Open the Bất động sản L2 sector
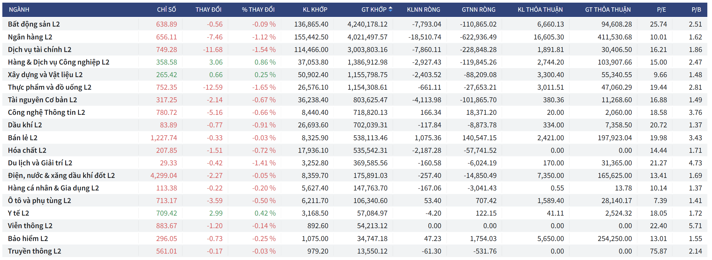The height and width of the screenshot is (260, 712). 34,24
